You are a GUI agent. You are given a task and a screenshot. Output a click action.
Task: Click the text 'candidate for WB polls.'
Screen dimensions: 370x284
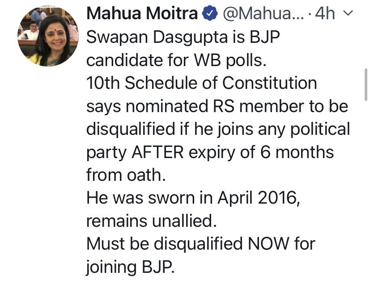(x=176, y=60)
